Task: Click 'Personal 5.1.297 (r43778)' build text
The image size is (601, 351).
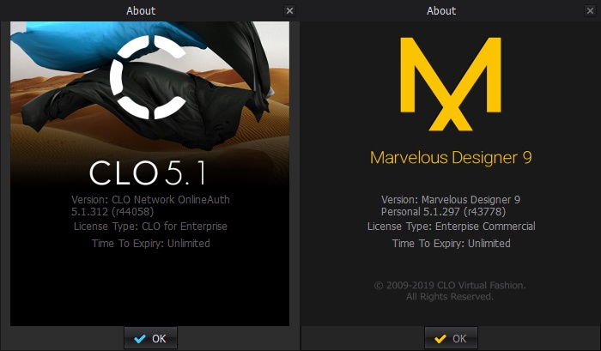Action: [x=443, y=211]
